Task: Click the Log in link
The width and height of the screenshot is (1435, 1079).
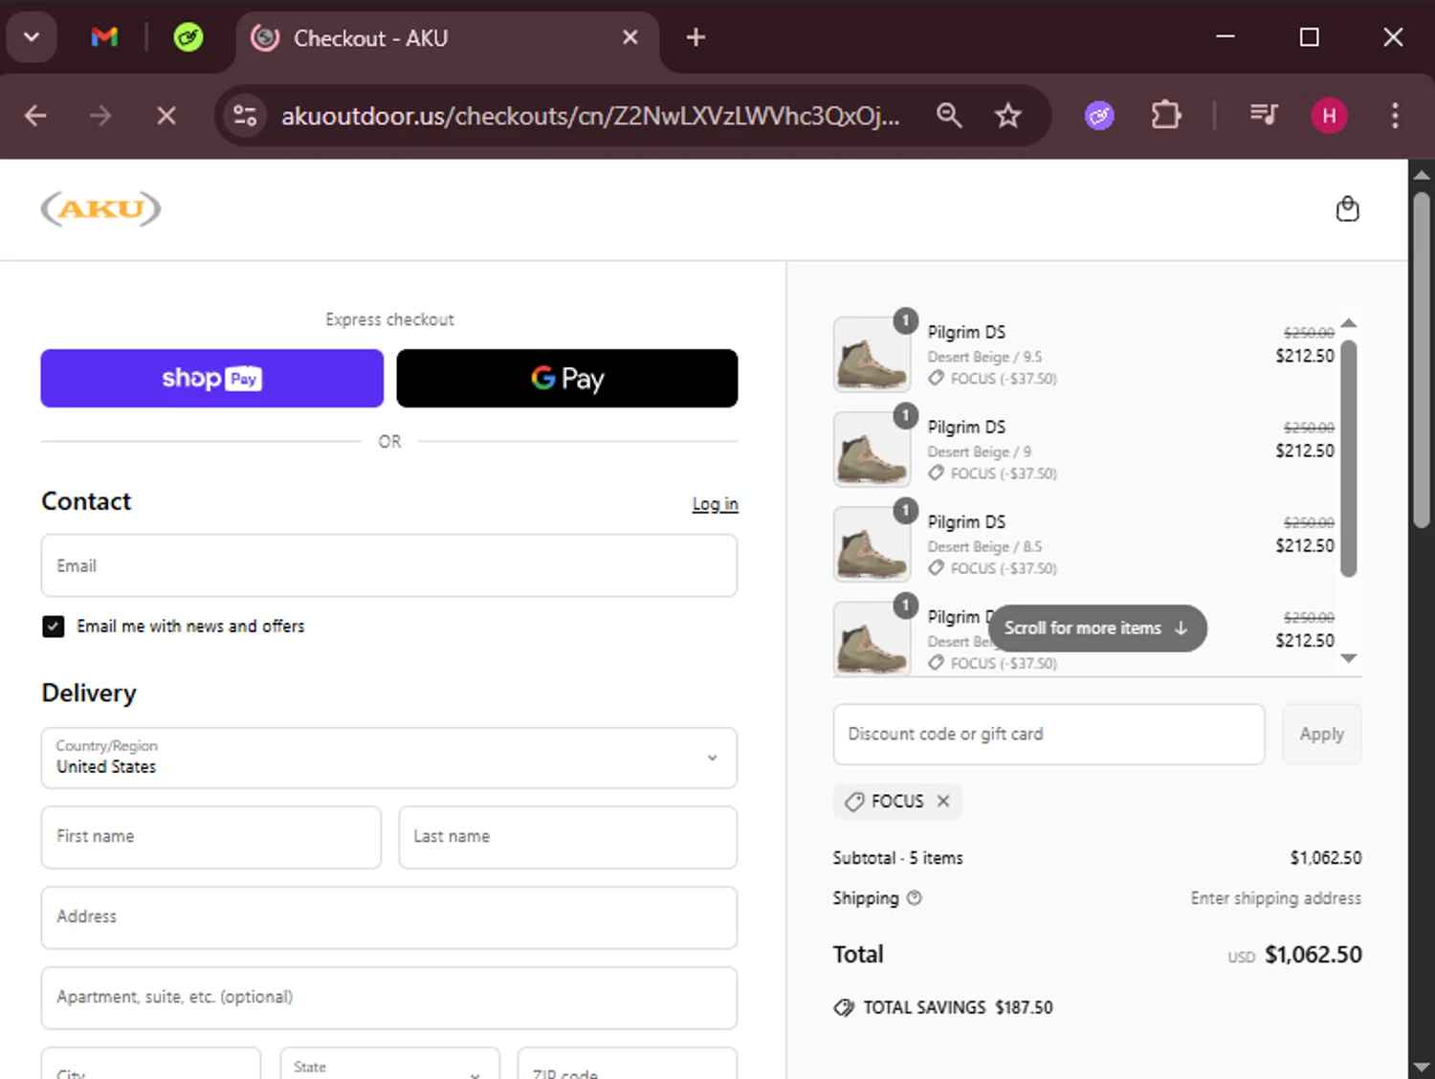Action: (715, 504)
